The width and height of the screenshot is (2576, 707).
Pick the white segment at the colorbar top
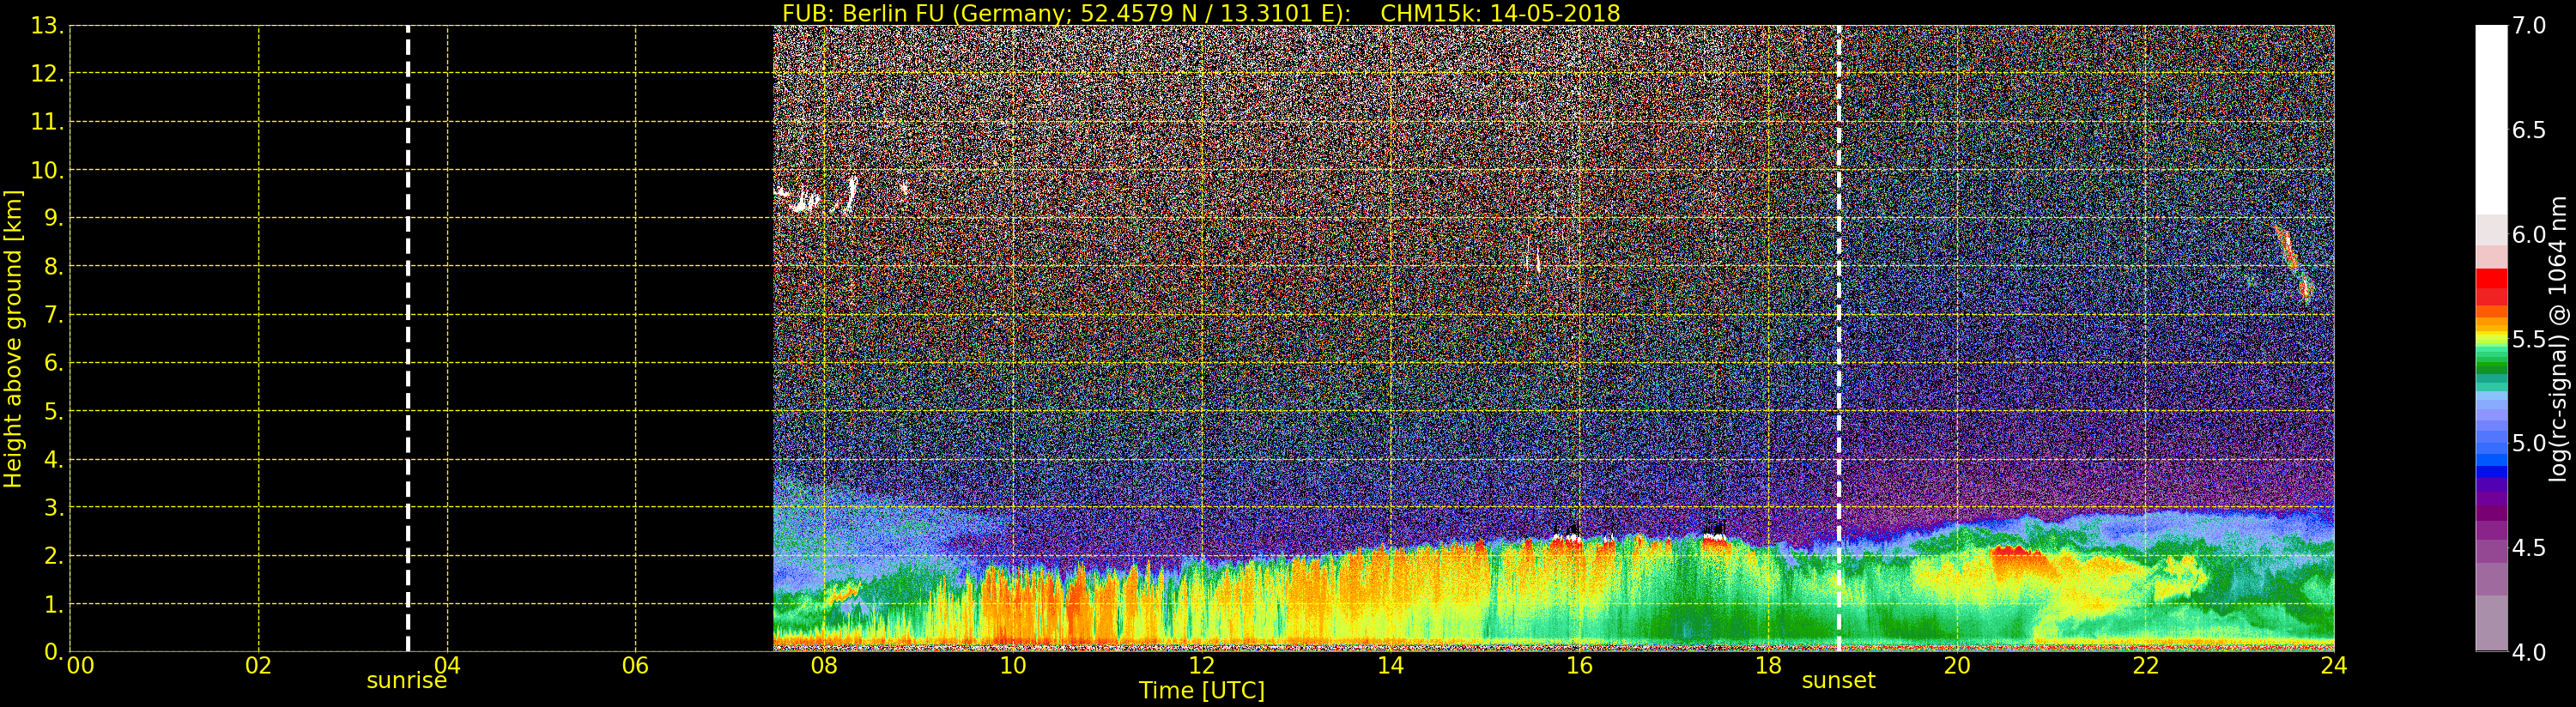pyautogui.click(x=2491, y=120)
